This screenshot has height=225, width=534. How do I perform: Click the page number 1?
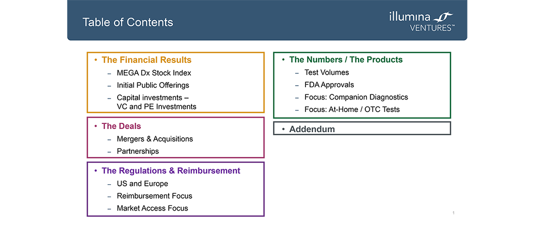(x=454, y=213)
